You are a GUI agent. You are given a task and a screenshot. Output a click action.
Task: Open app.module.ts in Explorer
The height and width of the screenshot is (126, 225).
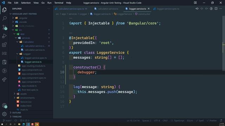coord(29,86)
